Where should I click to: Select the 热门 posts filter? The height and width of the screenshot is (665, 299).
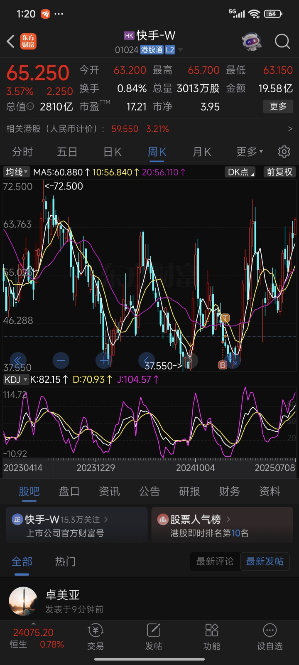66,562
